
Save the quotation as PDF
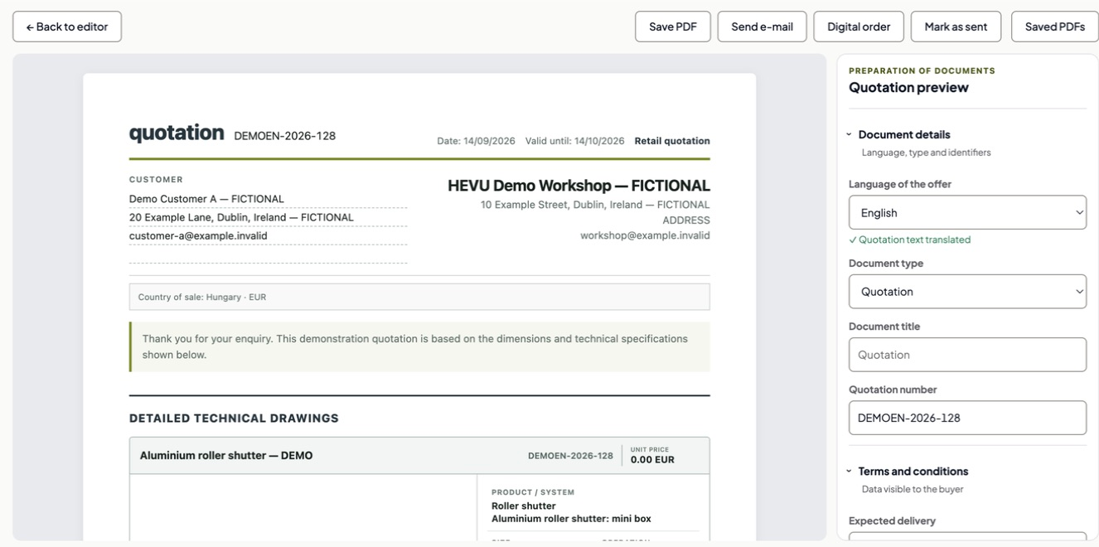673,27
